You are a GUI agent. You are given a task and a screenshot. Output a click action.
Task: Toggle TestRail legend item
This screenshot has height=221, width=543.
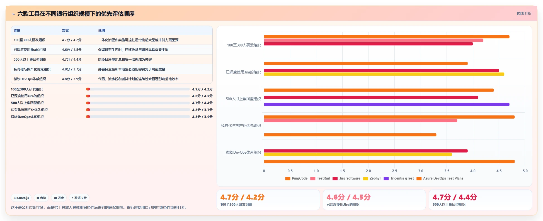pyautogui.click(x=320, y=178)
